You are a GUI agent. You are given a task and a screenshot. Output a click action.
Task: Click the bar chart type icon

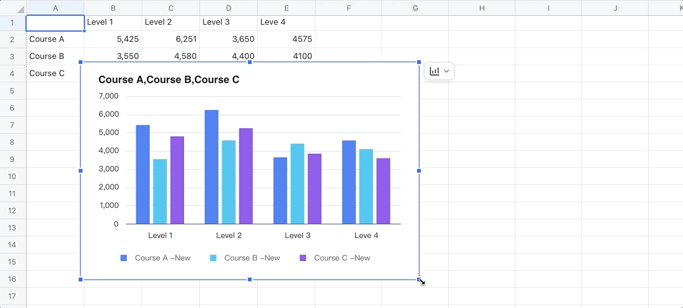(x=434, y=72)
